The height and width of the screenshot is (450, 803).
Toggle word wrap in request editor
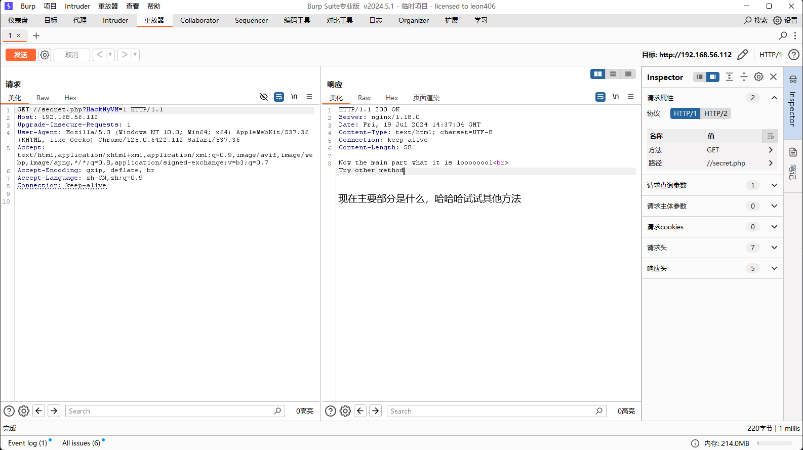coord(279,97)
